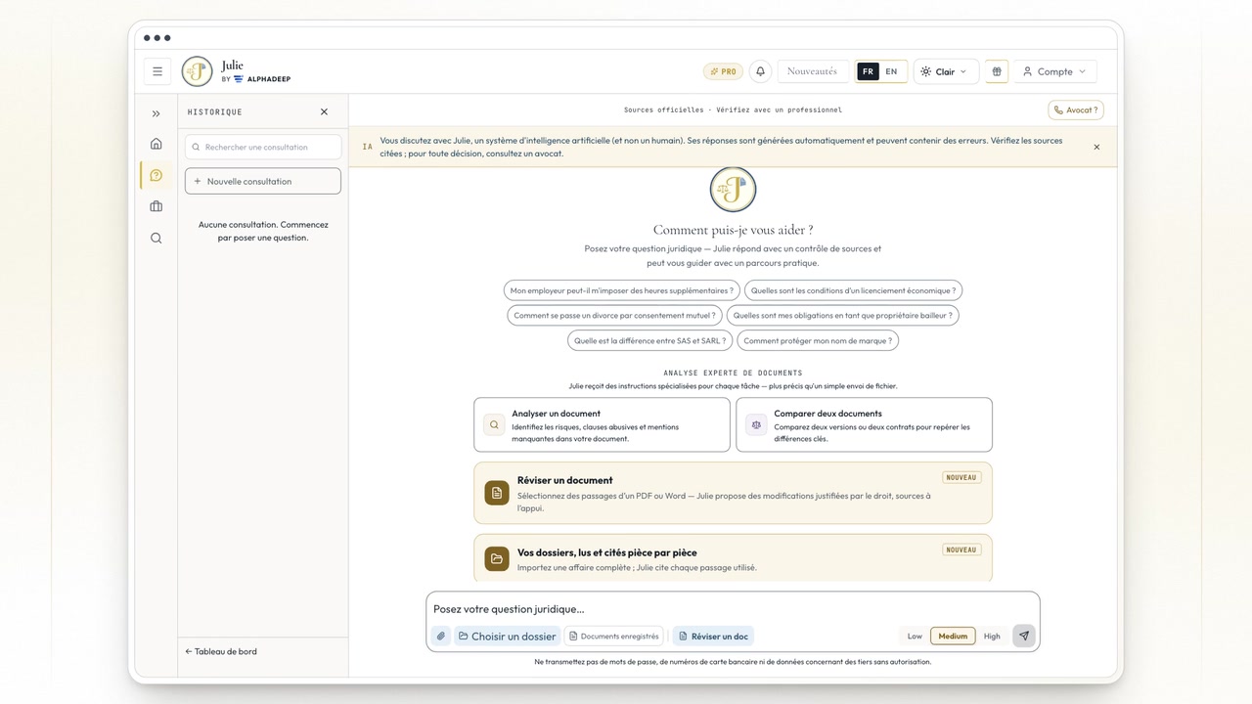Click the Avocat ? button

[x=1076, y=110]
